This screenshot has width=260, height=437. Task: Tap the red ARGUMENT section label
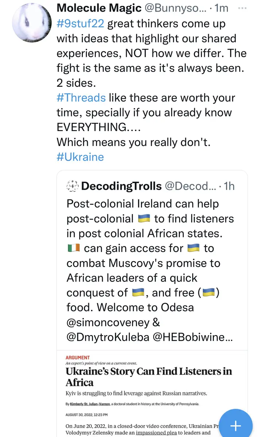point(78,358)
